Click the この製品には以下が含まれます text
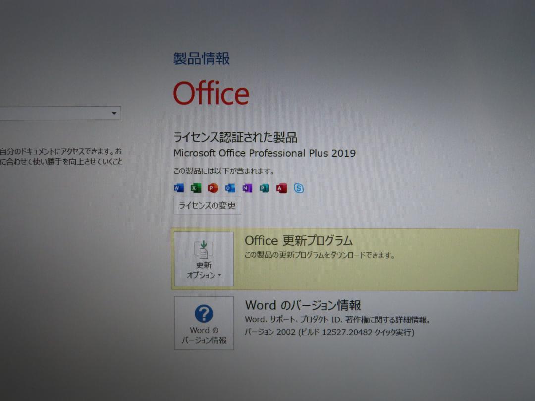Viewport: 535px width, 401px height. pos(224,172)
